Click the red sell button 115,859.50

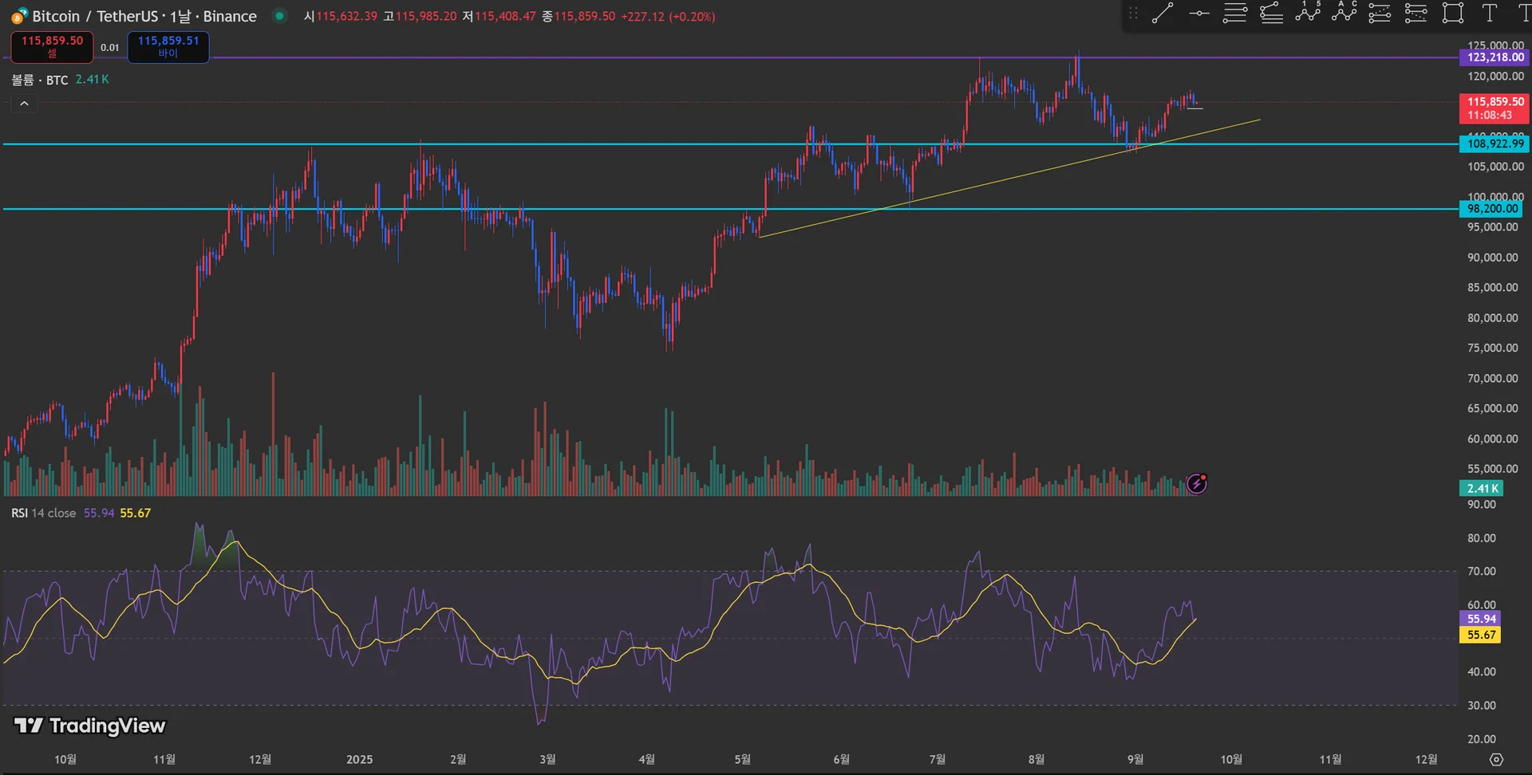coord(52,46)
